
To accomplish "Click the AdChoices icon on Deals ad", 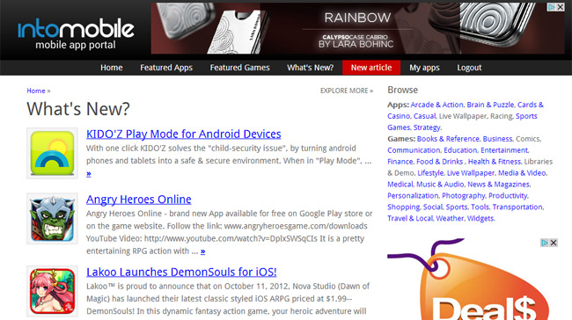I will [x=545, y=243].
